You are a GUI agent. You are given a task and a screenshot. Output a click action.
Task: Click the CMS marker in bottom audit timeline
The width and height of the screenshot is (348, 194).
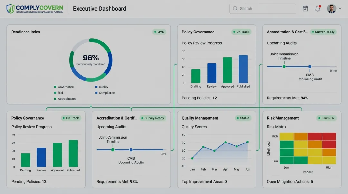tap(131, 150)
